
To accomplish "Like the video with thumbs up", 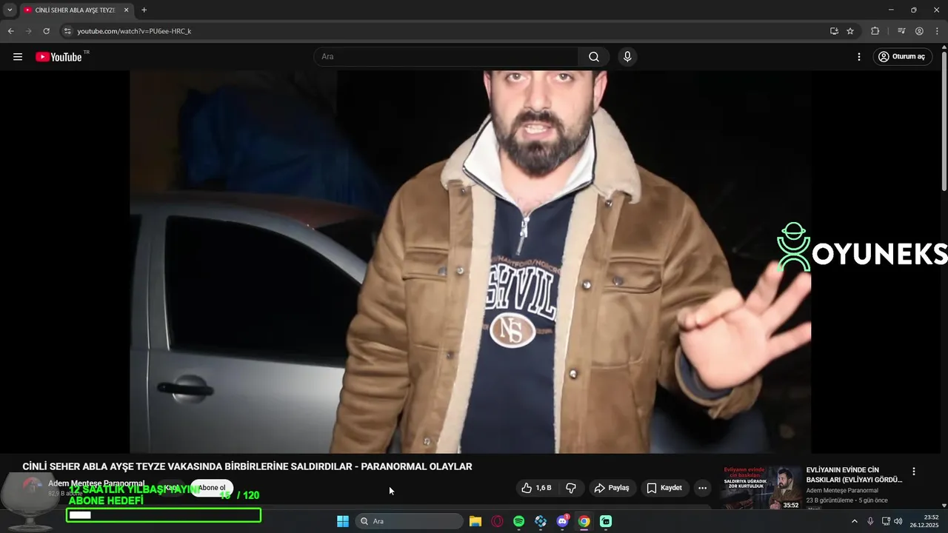I will [x=536, y=488].
